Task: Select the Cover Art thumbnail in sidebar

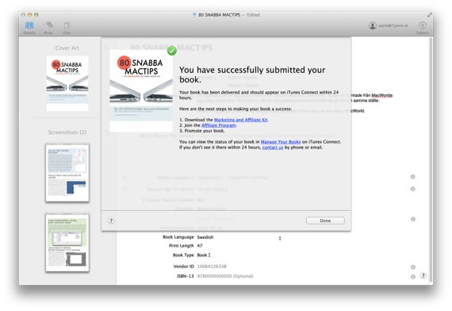Action: pos(67,83)
